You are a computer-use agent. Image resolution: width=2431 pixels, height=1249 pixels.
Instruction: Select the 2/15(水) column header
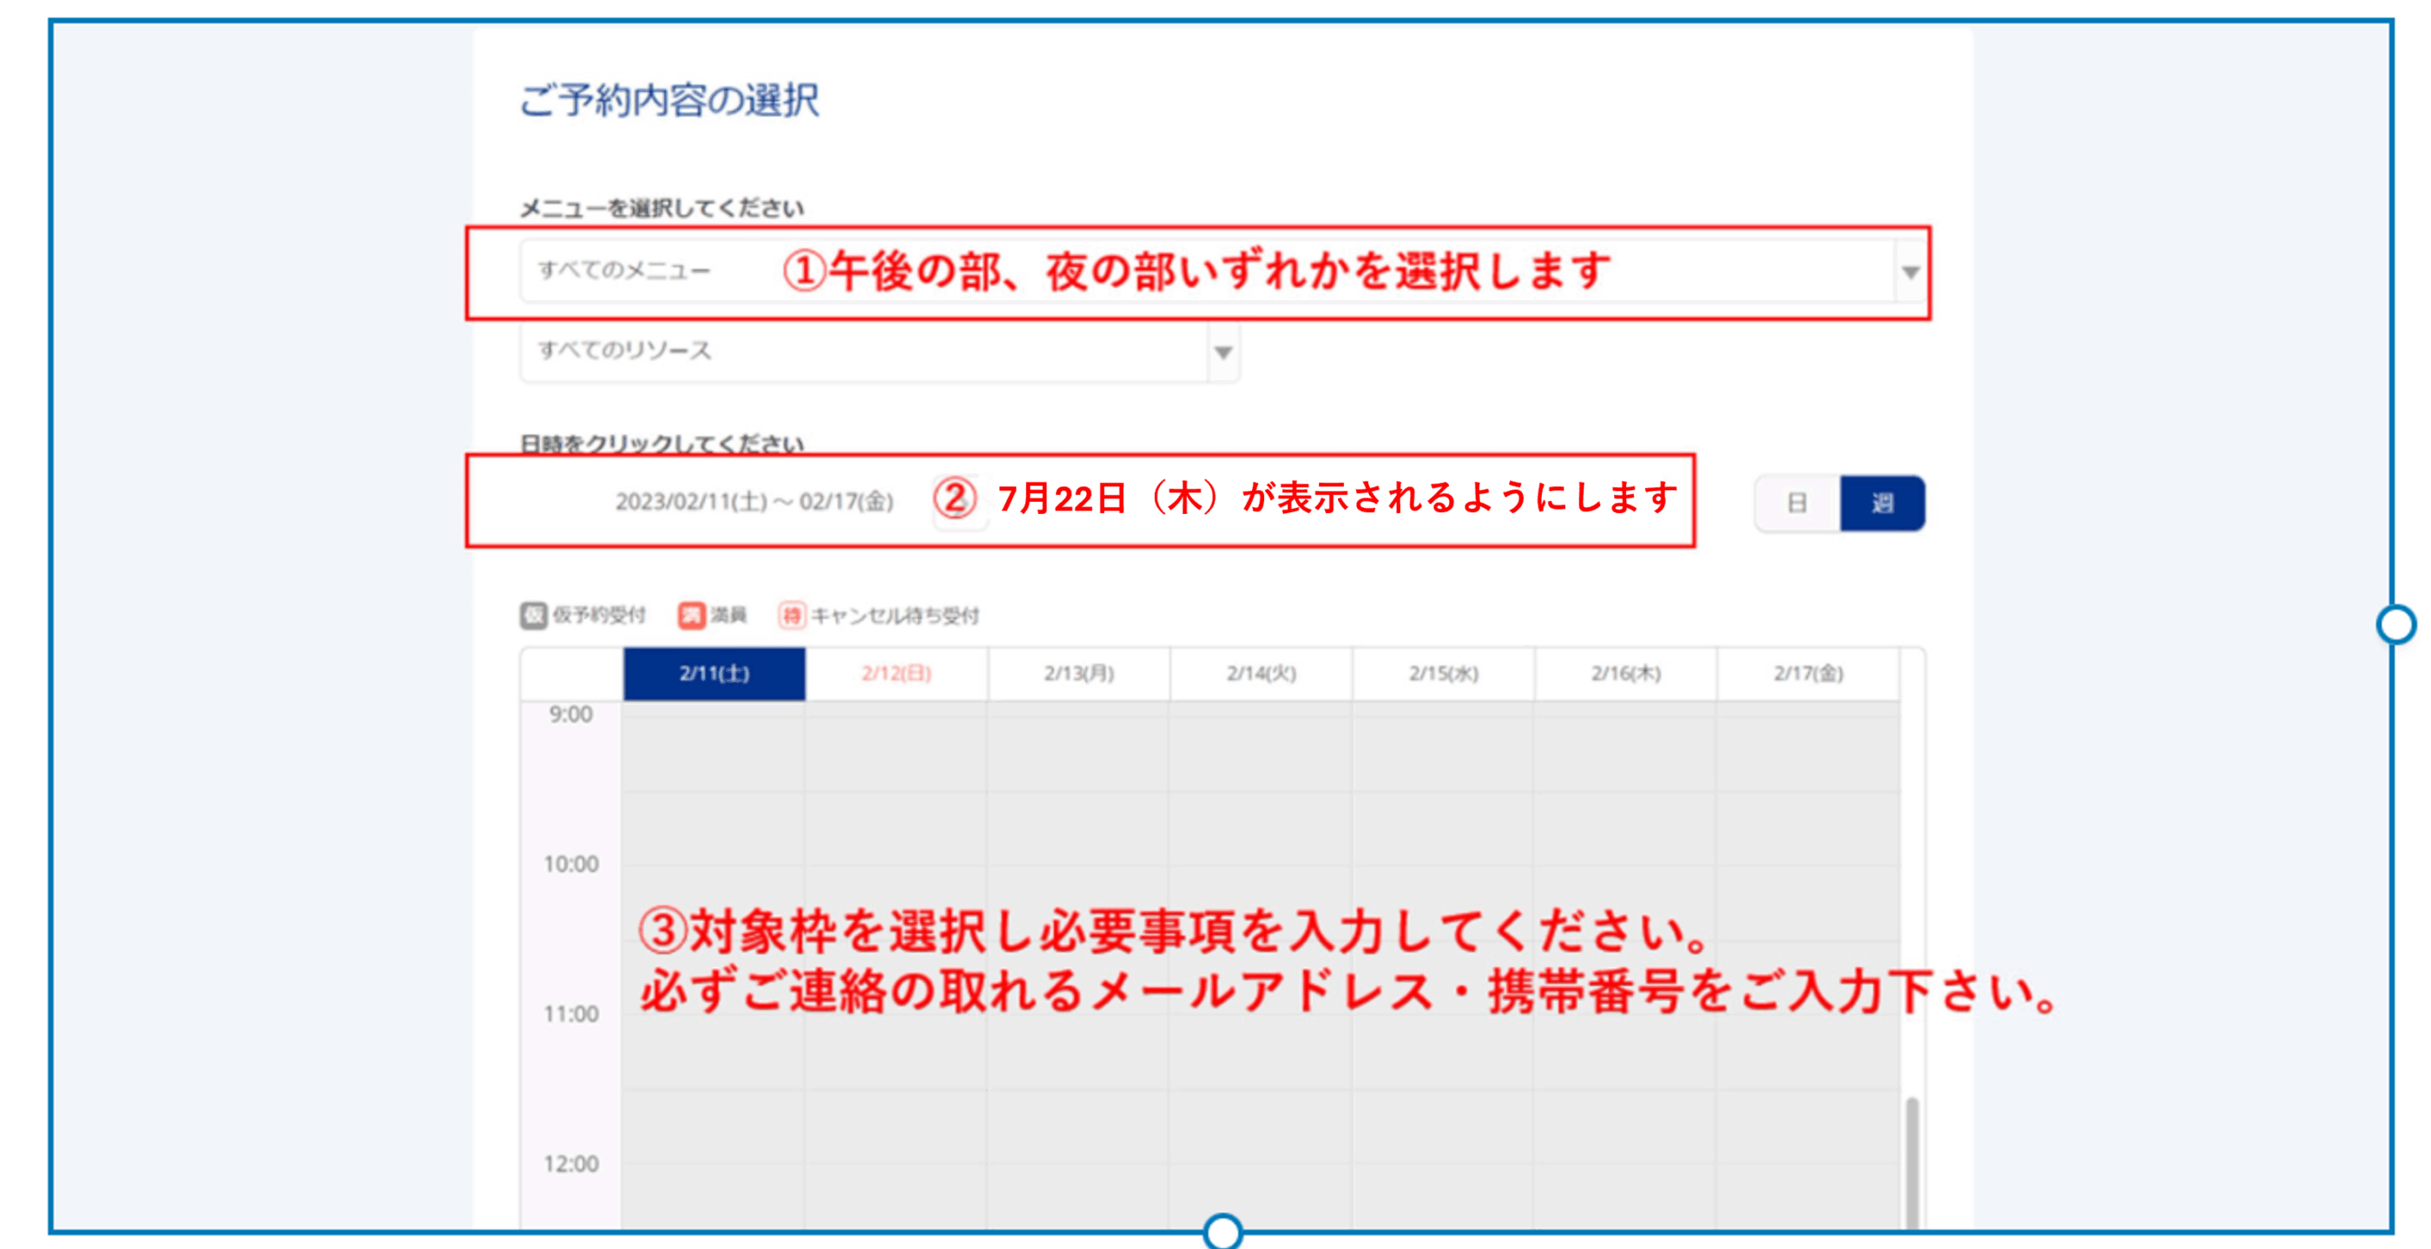tap(1444, 674)
